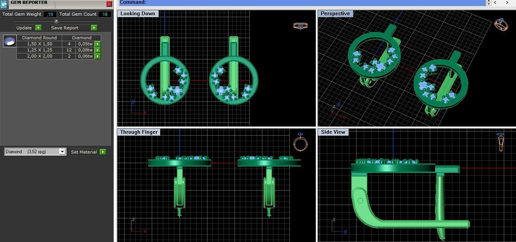Click the ring icon in Looking Down viewport
This screenshot has width=516, height=242.
coord(301,26)
